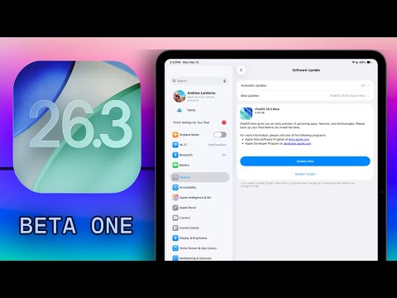Open Apple Intelligence & Siri icon
Viewport: 397px width, 298px height.
tap(175, 198)
